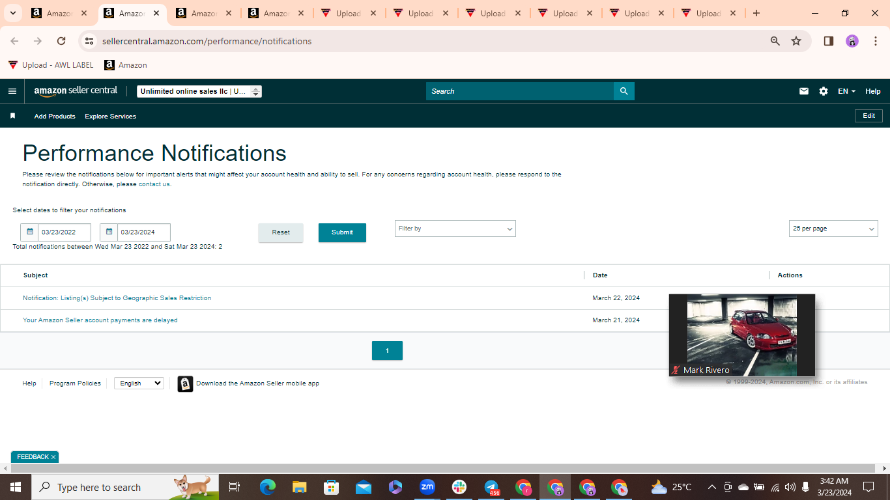Click the browser forward arrow
This screenshot has width=890, height=500.
tap(38, 41)
